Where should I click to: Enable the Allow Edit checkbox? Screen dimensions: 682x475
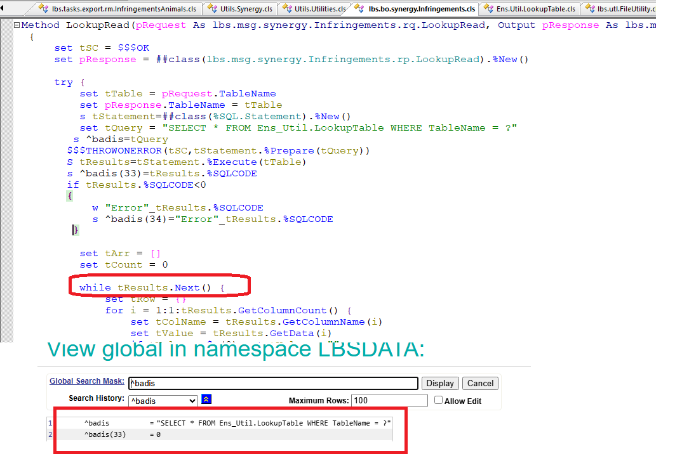point(438,400)
